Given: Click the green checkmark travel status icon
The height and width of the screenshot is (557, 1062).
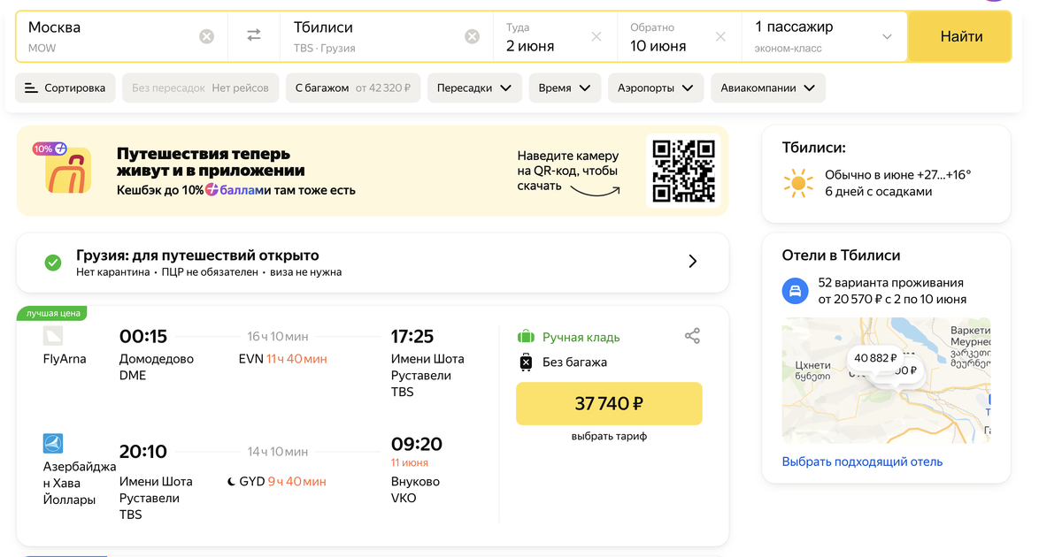Looking at the screenshot, I should pos(53,262).
